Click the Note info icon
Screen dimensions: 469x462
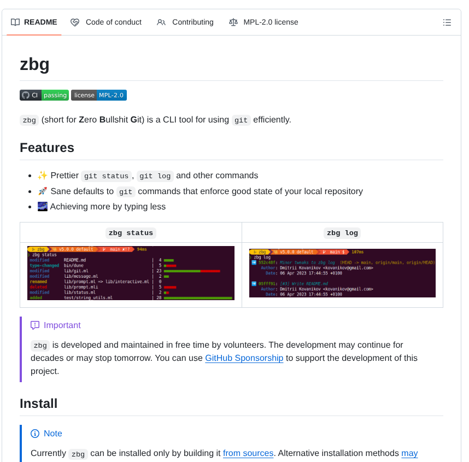[x=35, y=434]
